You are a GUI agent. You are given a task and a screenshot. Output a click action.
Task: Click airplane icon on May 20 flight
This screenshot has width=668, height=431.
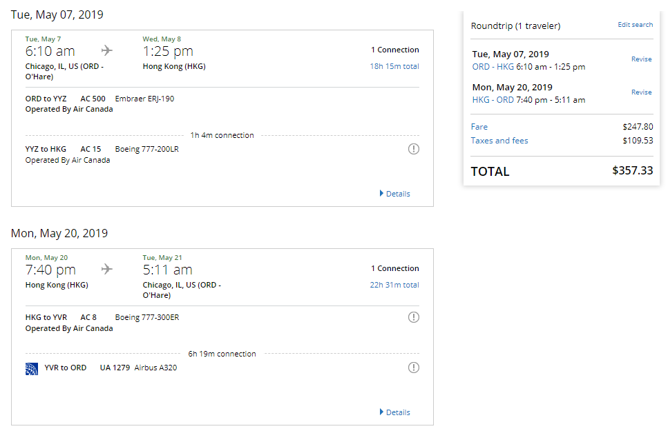[x=107, y=270]
